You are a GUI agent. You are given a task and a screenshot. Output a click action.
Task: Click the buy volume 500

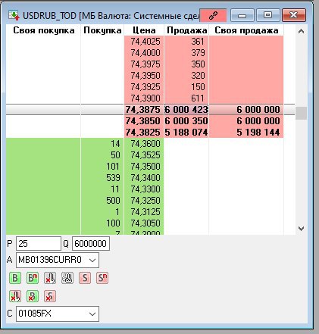tap(113, 201)
